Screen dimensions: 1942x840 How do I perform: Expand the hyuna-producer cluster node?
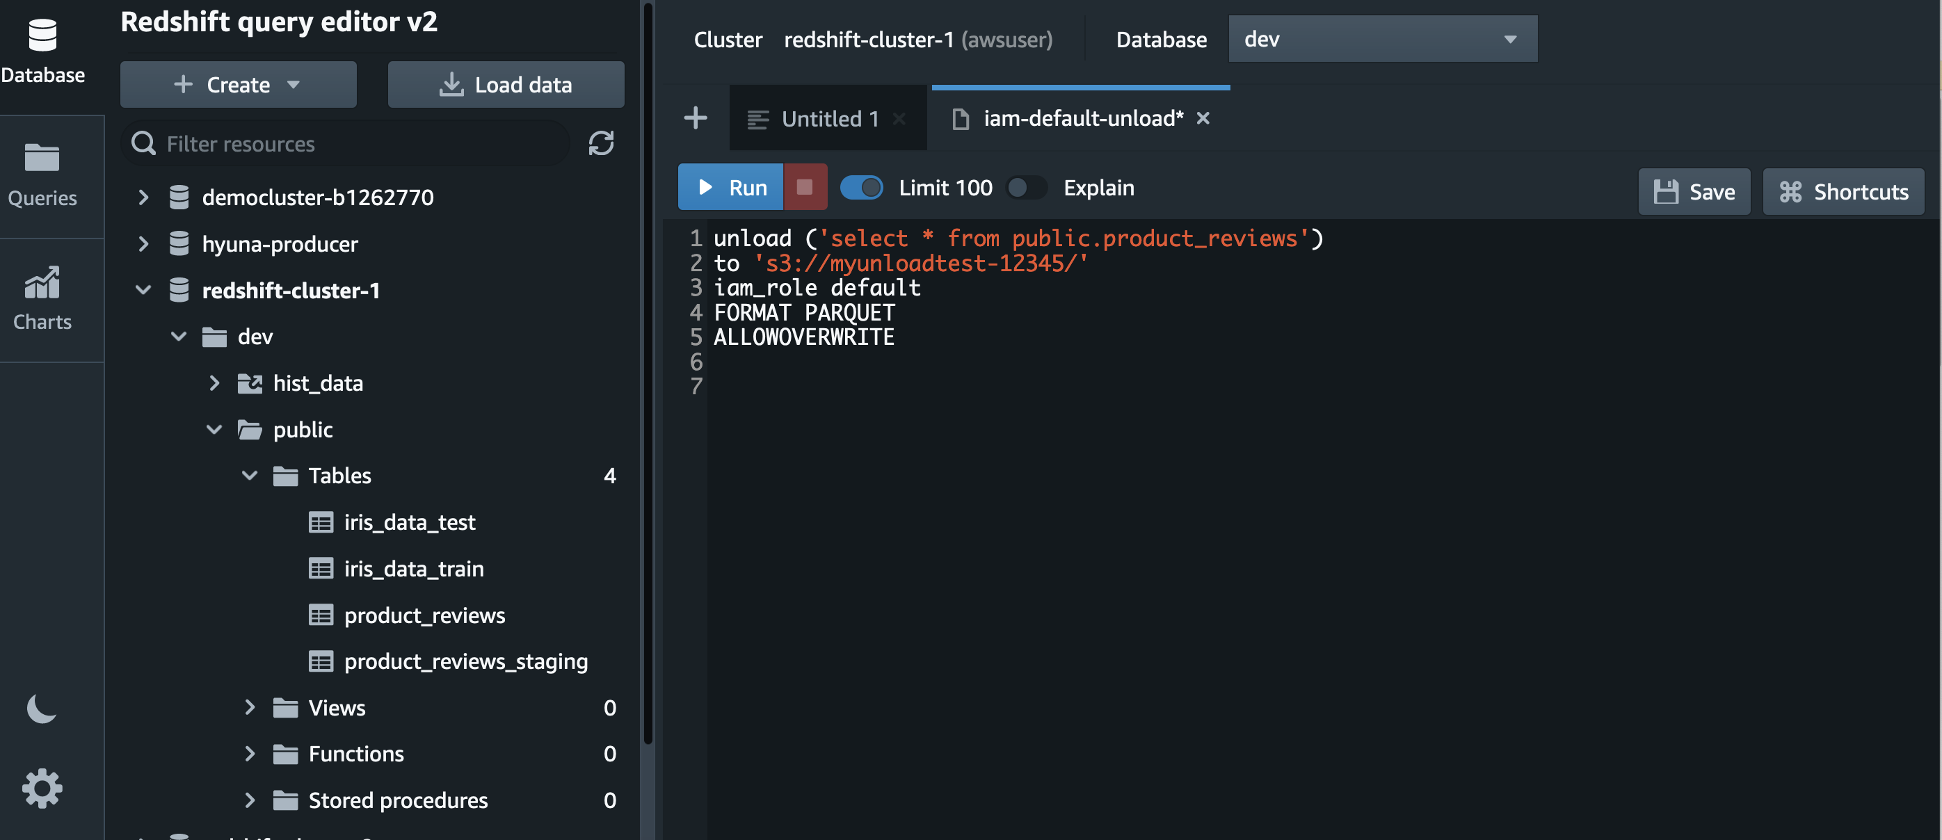[x=143, y=243]
